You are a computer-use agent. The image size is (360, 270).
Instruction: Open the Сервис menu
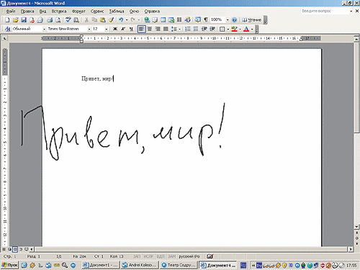click(97, 12)
